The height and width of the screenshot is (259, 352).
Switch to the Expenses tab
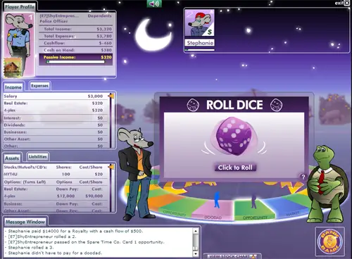pos(39,86)
